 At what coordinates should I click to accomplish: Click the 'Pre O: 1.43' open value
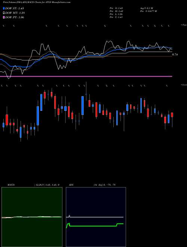click(x=116, y=8)
